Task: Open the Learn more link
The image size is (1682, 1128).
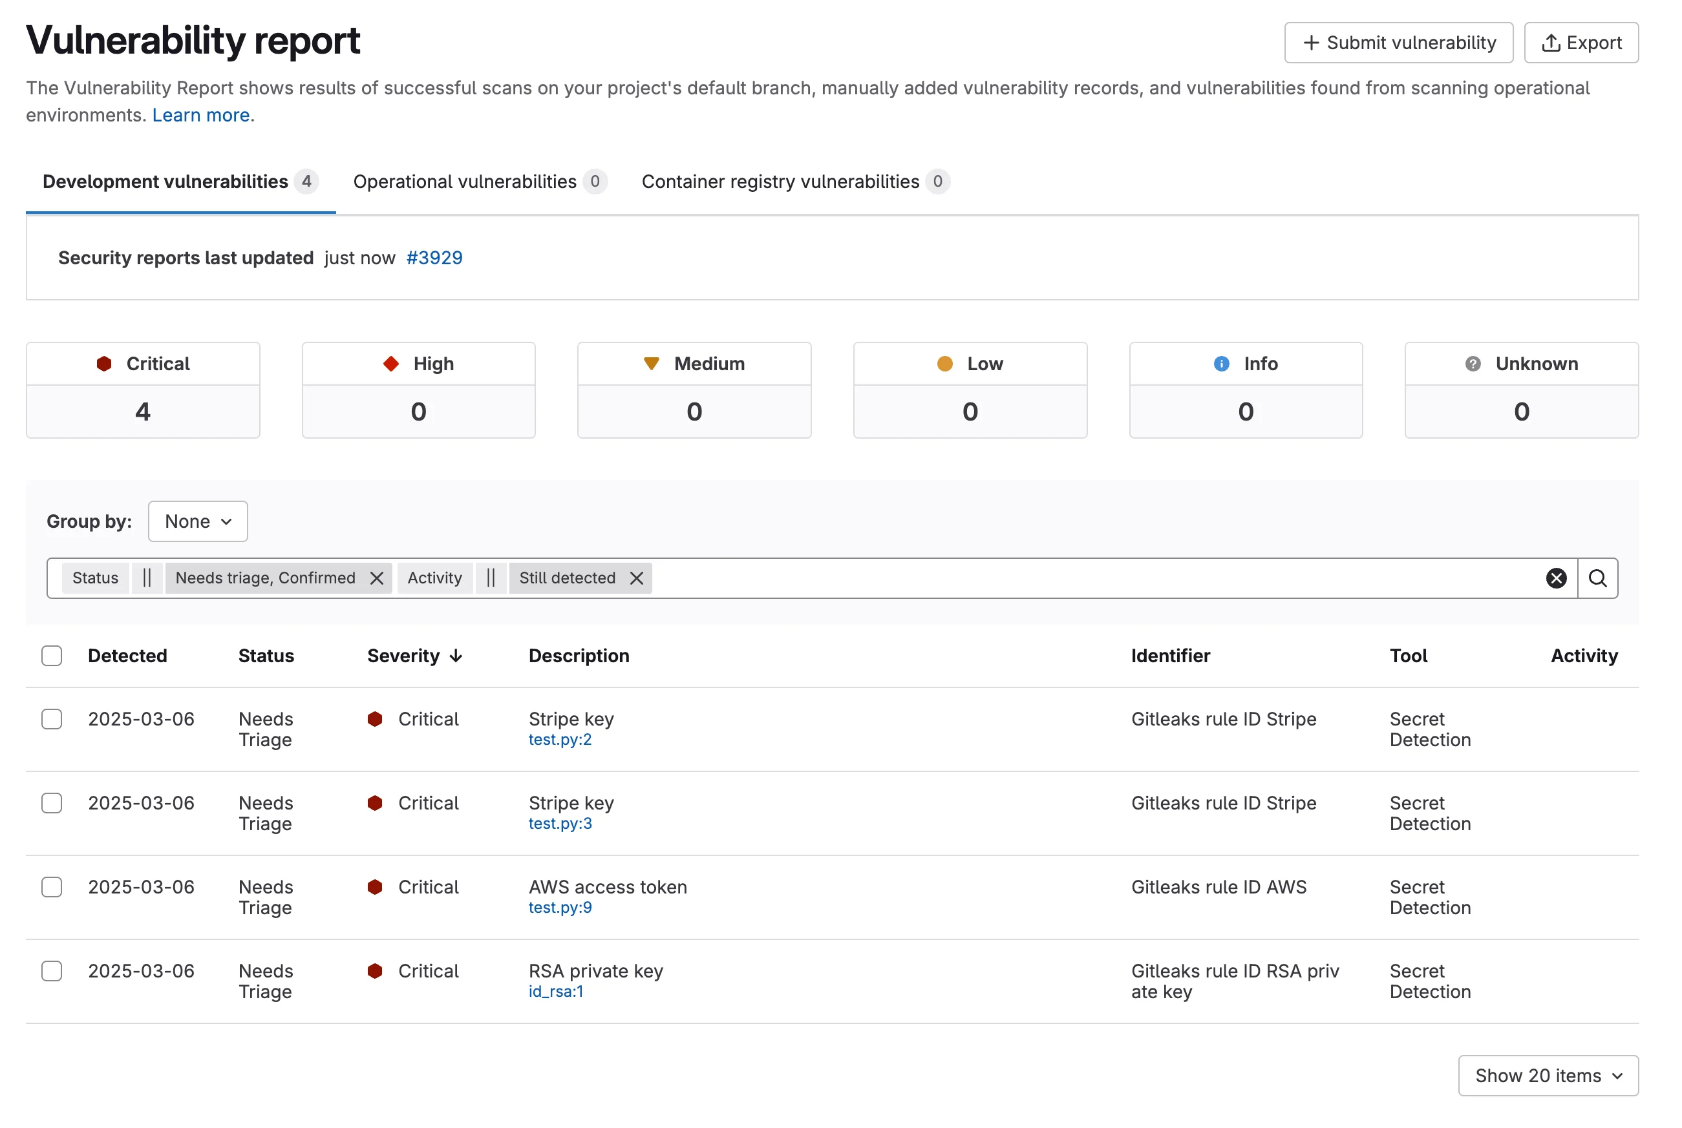Action: tap(201, 115)
